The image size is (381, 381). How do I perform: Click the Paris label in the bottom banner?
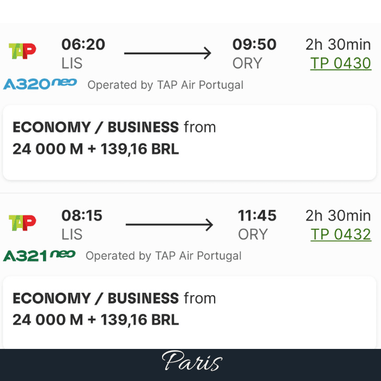(192, 362)
